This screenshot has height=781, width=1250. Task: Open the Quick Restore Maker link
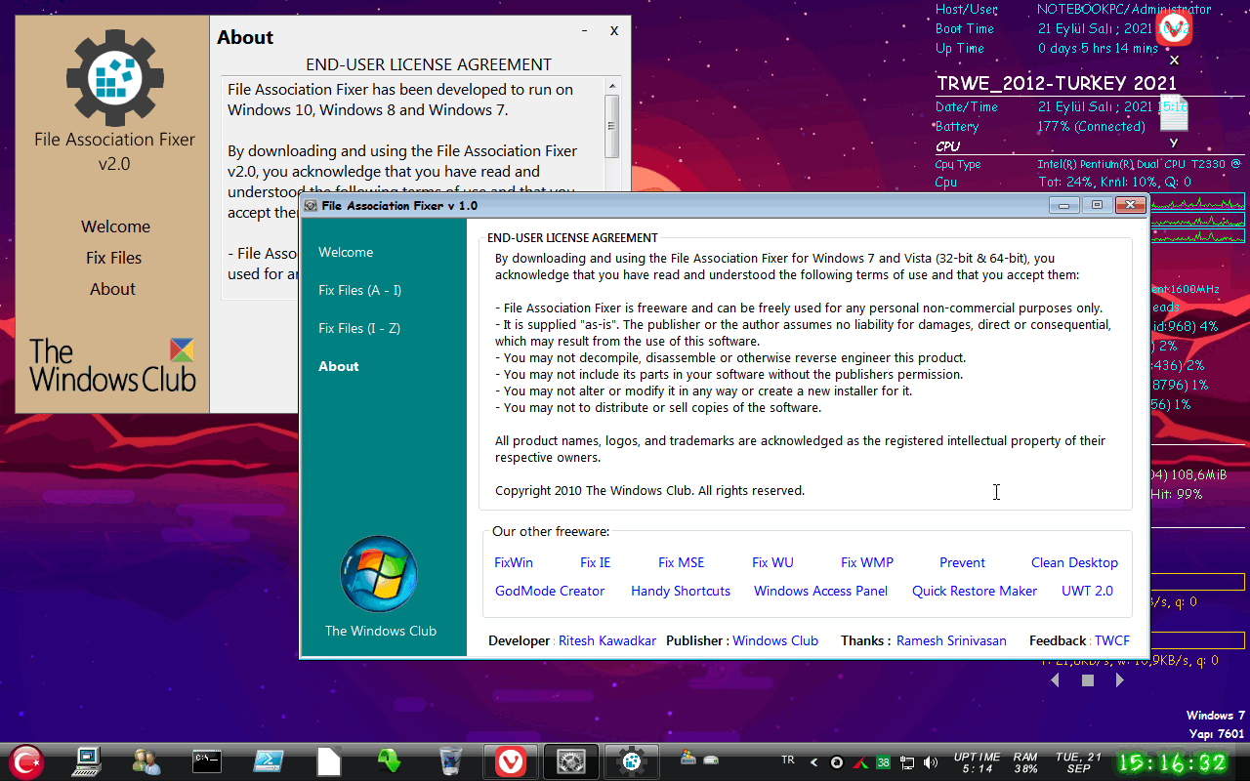coord(975,591)
